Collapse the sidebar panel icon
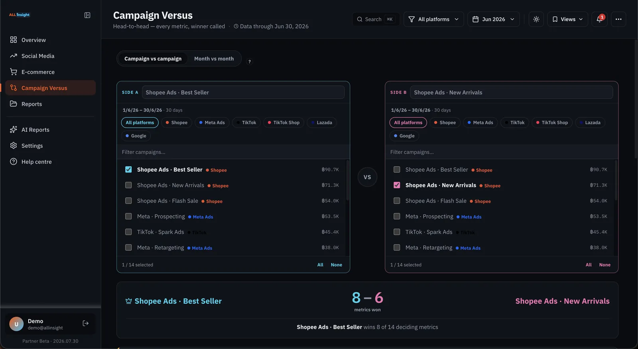The width and height of the screenshot is (638, 349). tap(87, 15)
